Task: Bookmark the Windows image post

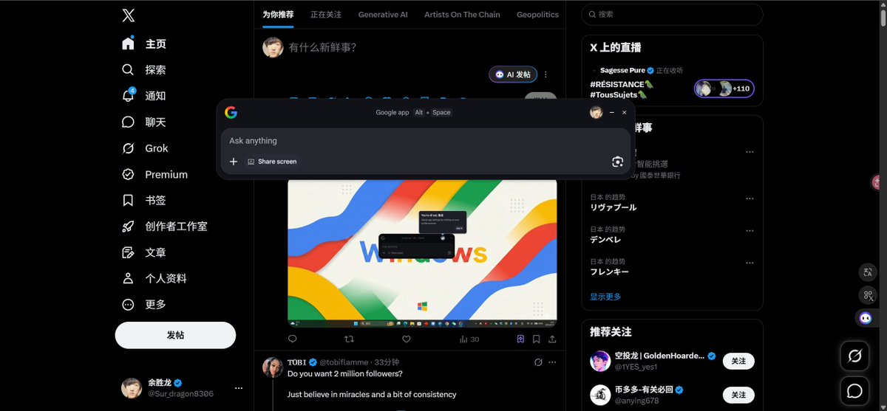Action: [x=537, y=339]
